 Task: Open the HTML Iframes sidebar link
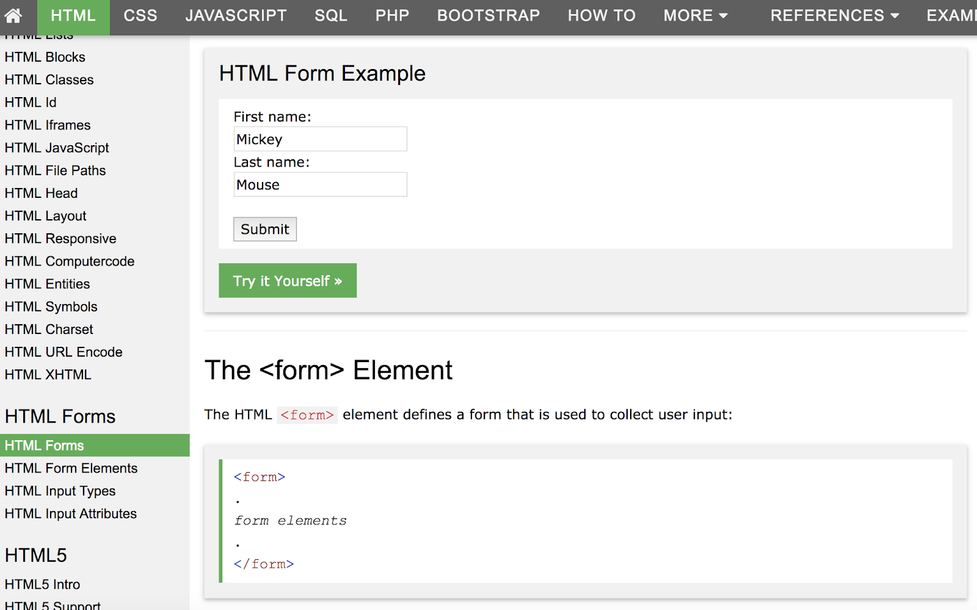pyautogui.click(x=47, y=125)
